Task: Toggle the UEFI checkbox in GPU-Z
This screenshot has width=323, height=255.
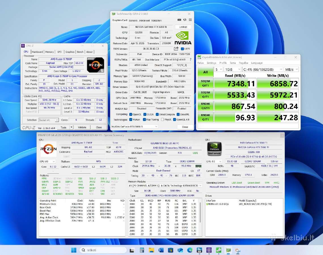Action: tap(182, 49)
